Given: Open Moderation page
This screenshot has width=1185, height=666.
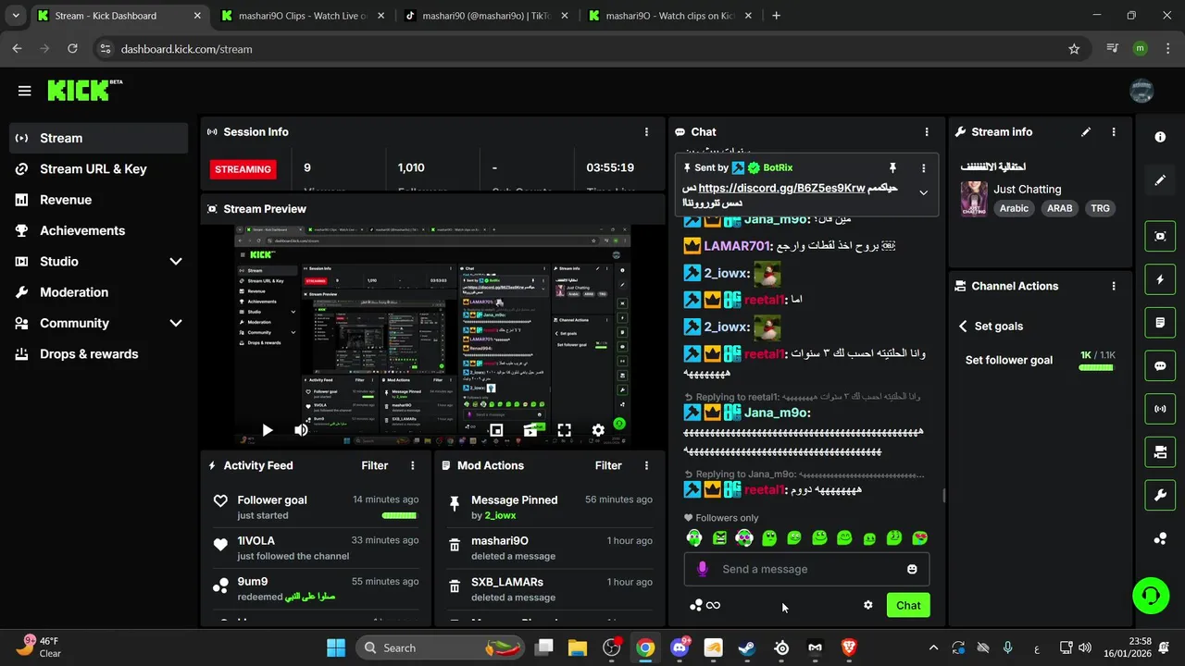Looking at the screenshot, I should point(99,292).
